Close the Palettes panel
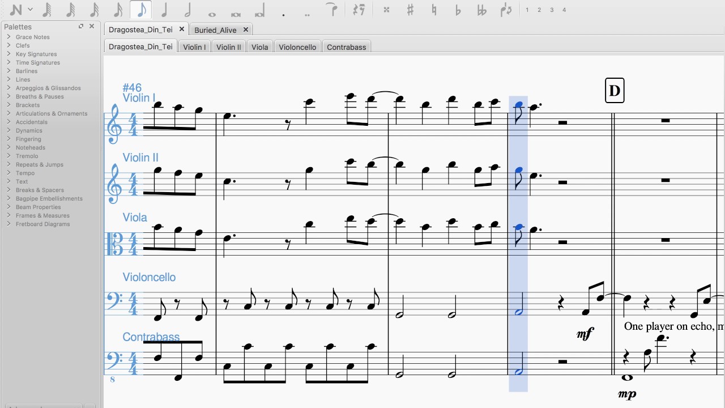The height and width of the screenshot is (408, 725). 92,26
